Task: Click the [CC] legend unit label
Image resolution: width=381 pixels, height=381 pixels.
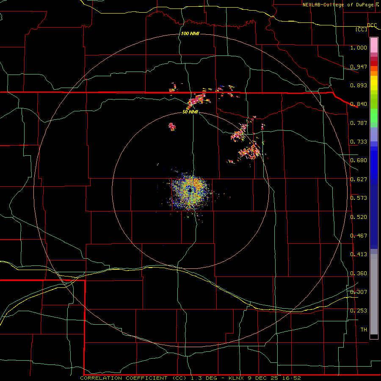Action: pyautogui.click(x=362, y=29)
